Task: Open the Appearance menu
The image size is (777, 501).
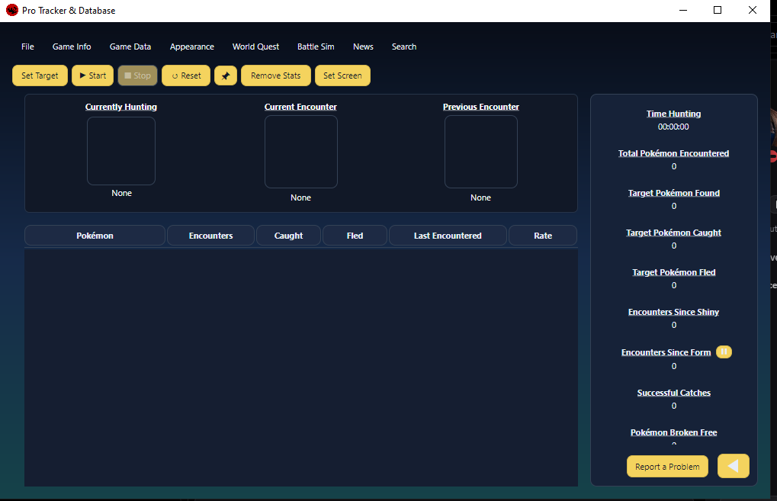Action: tap(192, 47)
